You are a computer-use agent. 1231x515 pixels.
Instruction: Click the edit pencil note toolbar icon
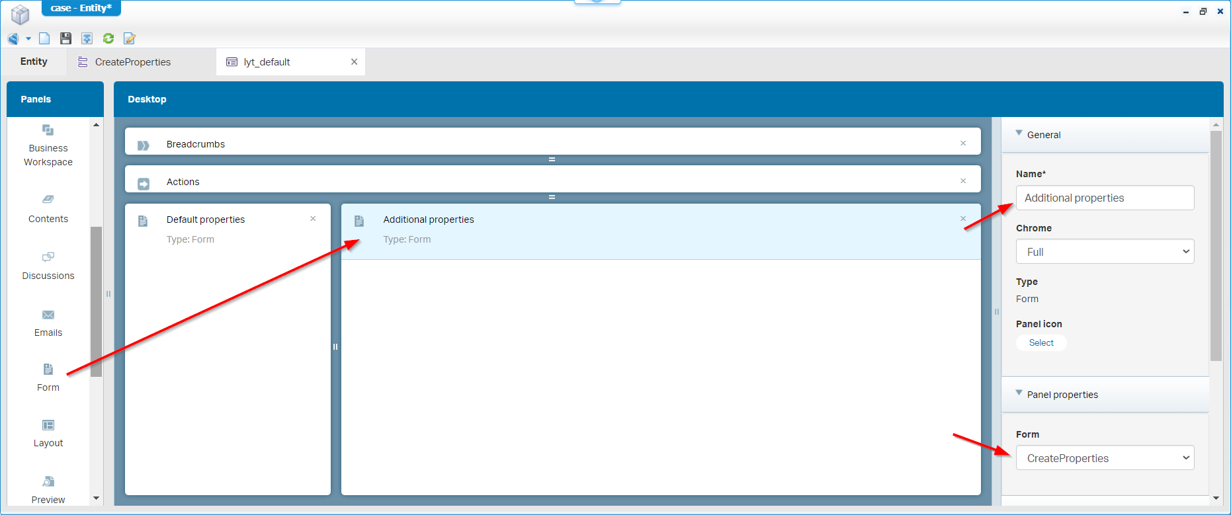[130, 38]
